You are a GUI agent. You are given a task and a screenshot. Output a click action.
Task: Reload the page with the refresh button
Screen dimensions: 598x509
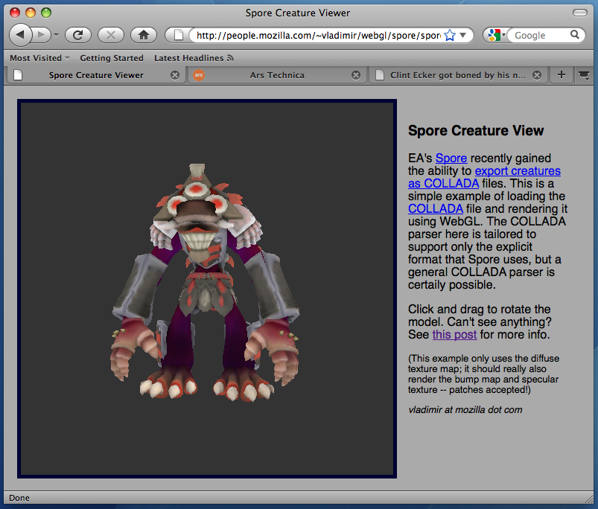click(77, 35)
